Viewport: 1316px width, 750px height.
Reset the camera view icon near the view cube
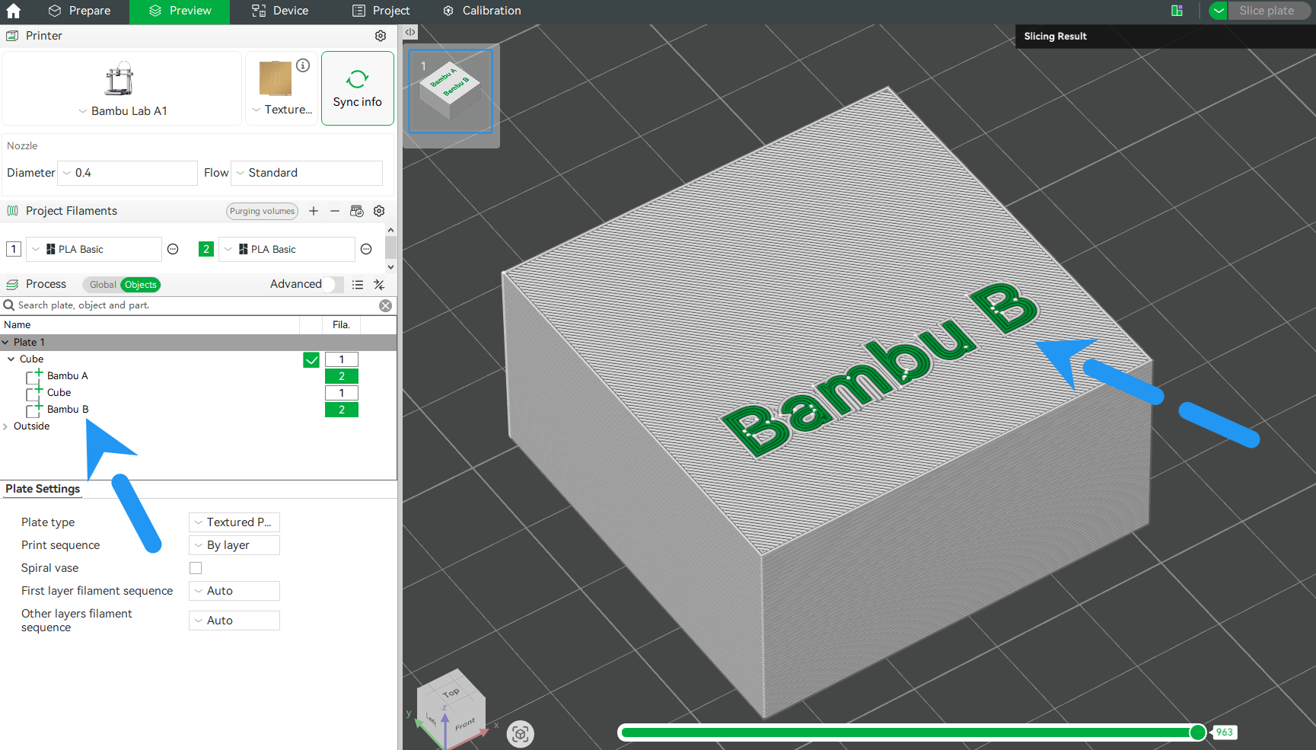pyautogui.click(x=521, y=734)
